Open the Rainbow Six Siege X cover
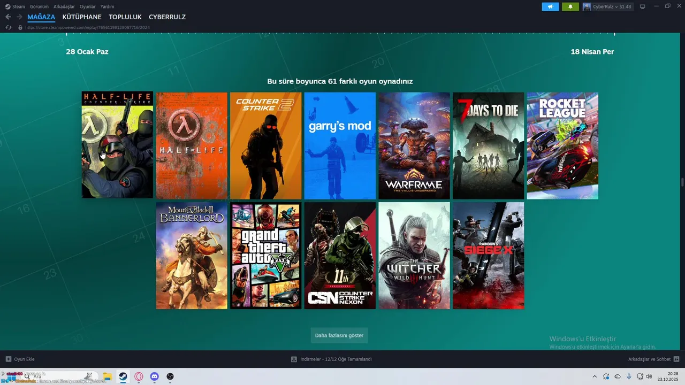 pyautogui.click(x=489, y=256)
